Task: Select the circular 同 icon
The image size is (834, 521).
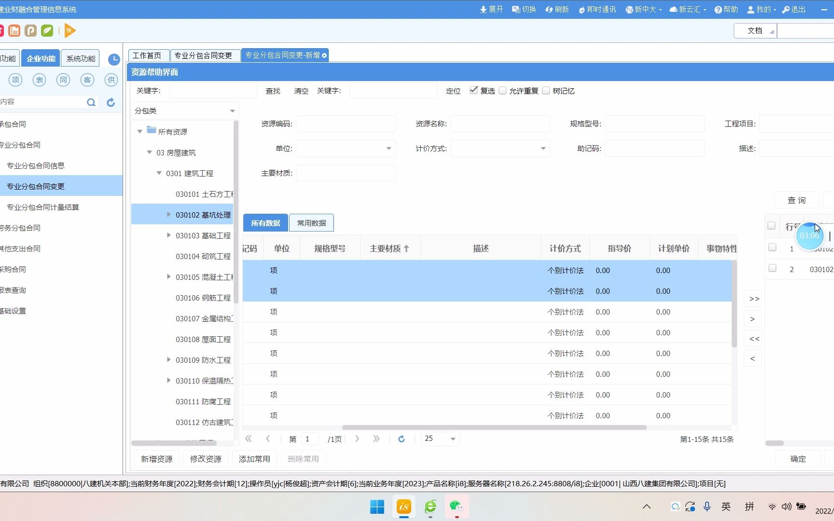Action: coord(63,80)
